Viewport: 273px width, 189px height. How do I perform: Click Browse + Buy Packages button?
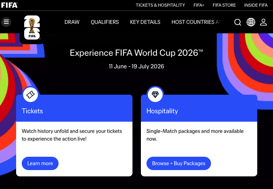[x=179, y=163]
